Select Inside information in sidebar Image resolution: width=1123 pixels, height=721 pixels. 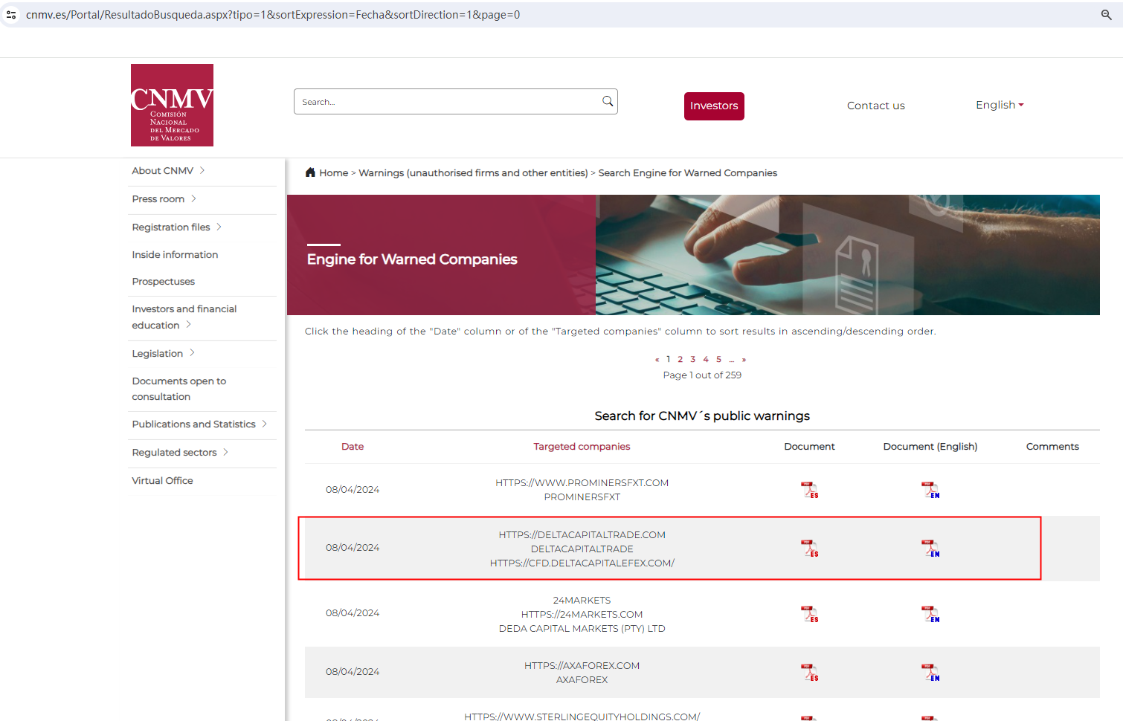pos(175,255)
